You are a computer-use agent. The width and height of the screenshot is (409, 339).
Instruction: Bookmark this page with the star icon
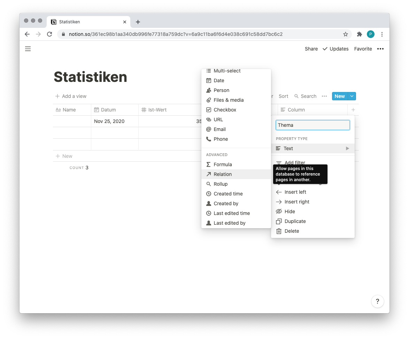pyautogui.click(x=345, y=34)
